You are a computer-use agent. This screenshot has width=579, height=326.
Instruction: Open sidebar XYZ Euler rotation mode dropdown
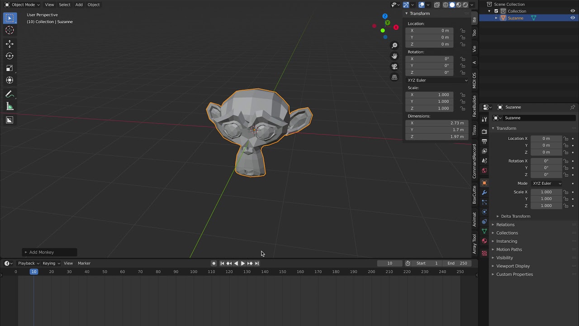(437, 80)
